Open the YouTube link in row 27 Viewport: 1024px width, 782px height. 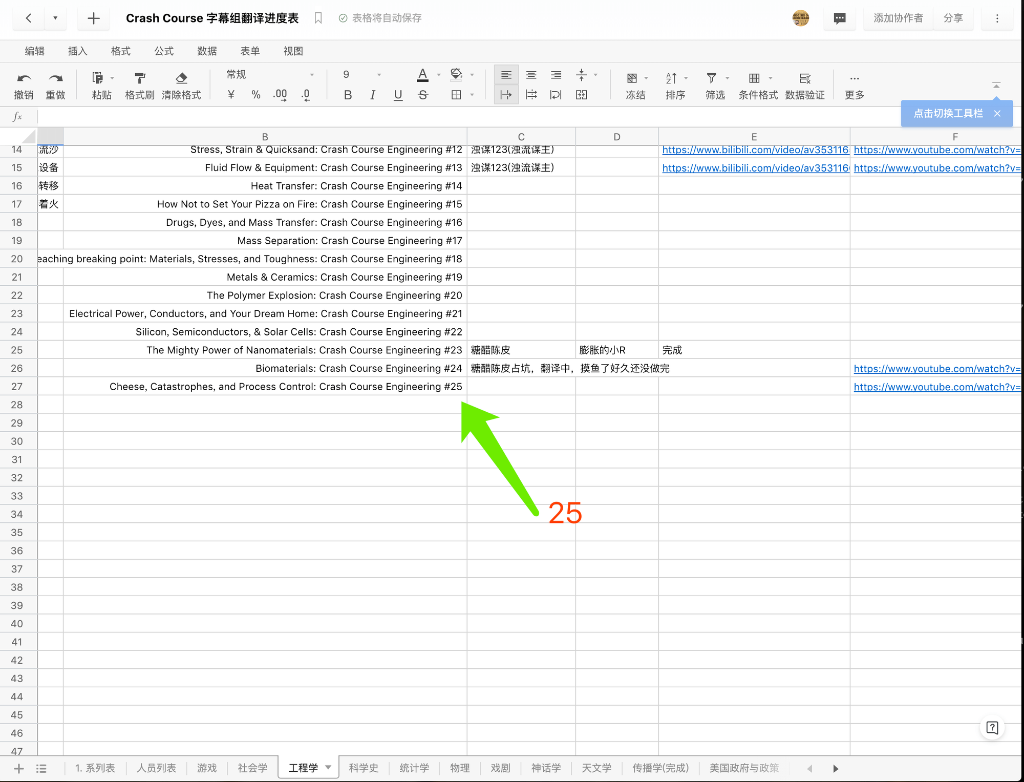click(x=936, y=387)
